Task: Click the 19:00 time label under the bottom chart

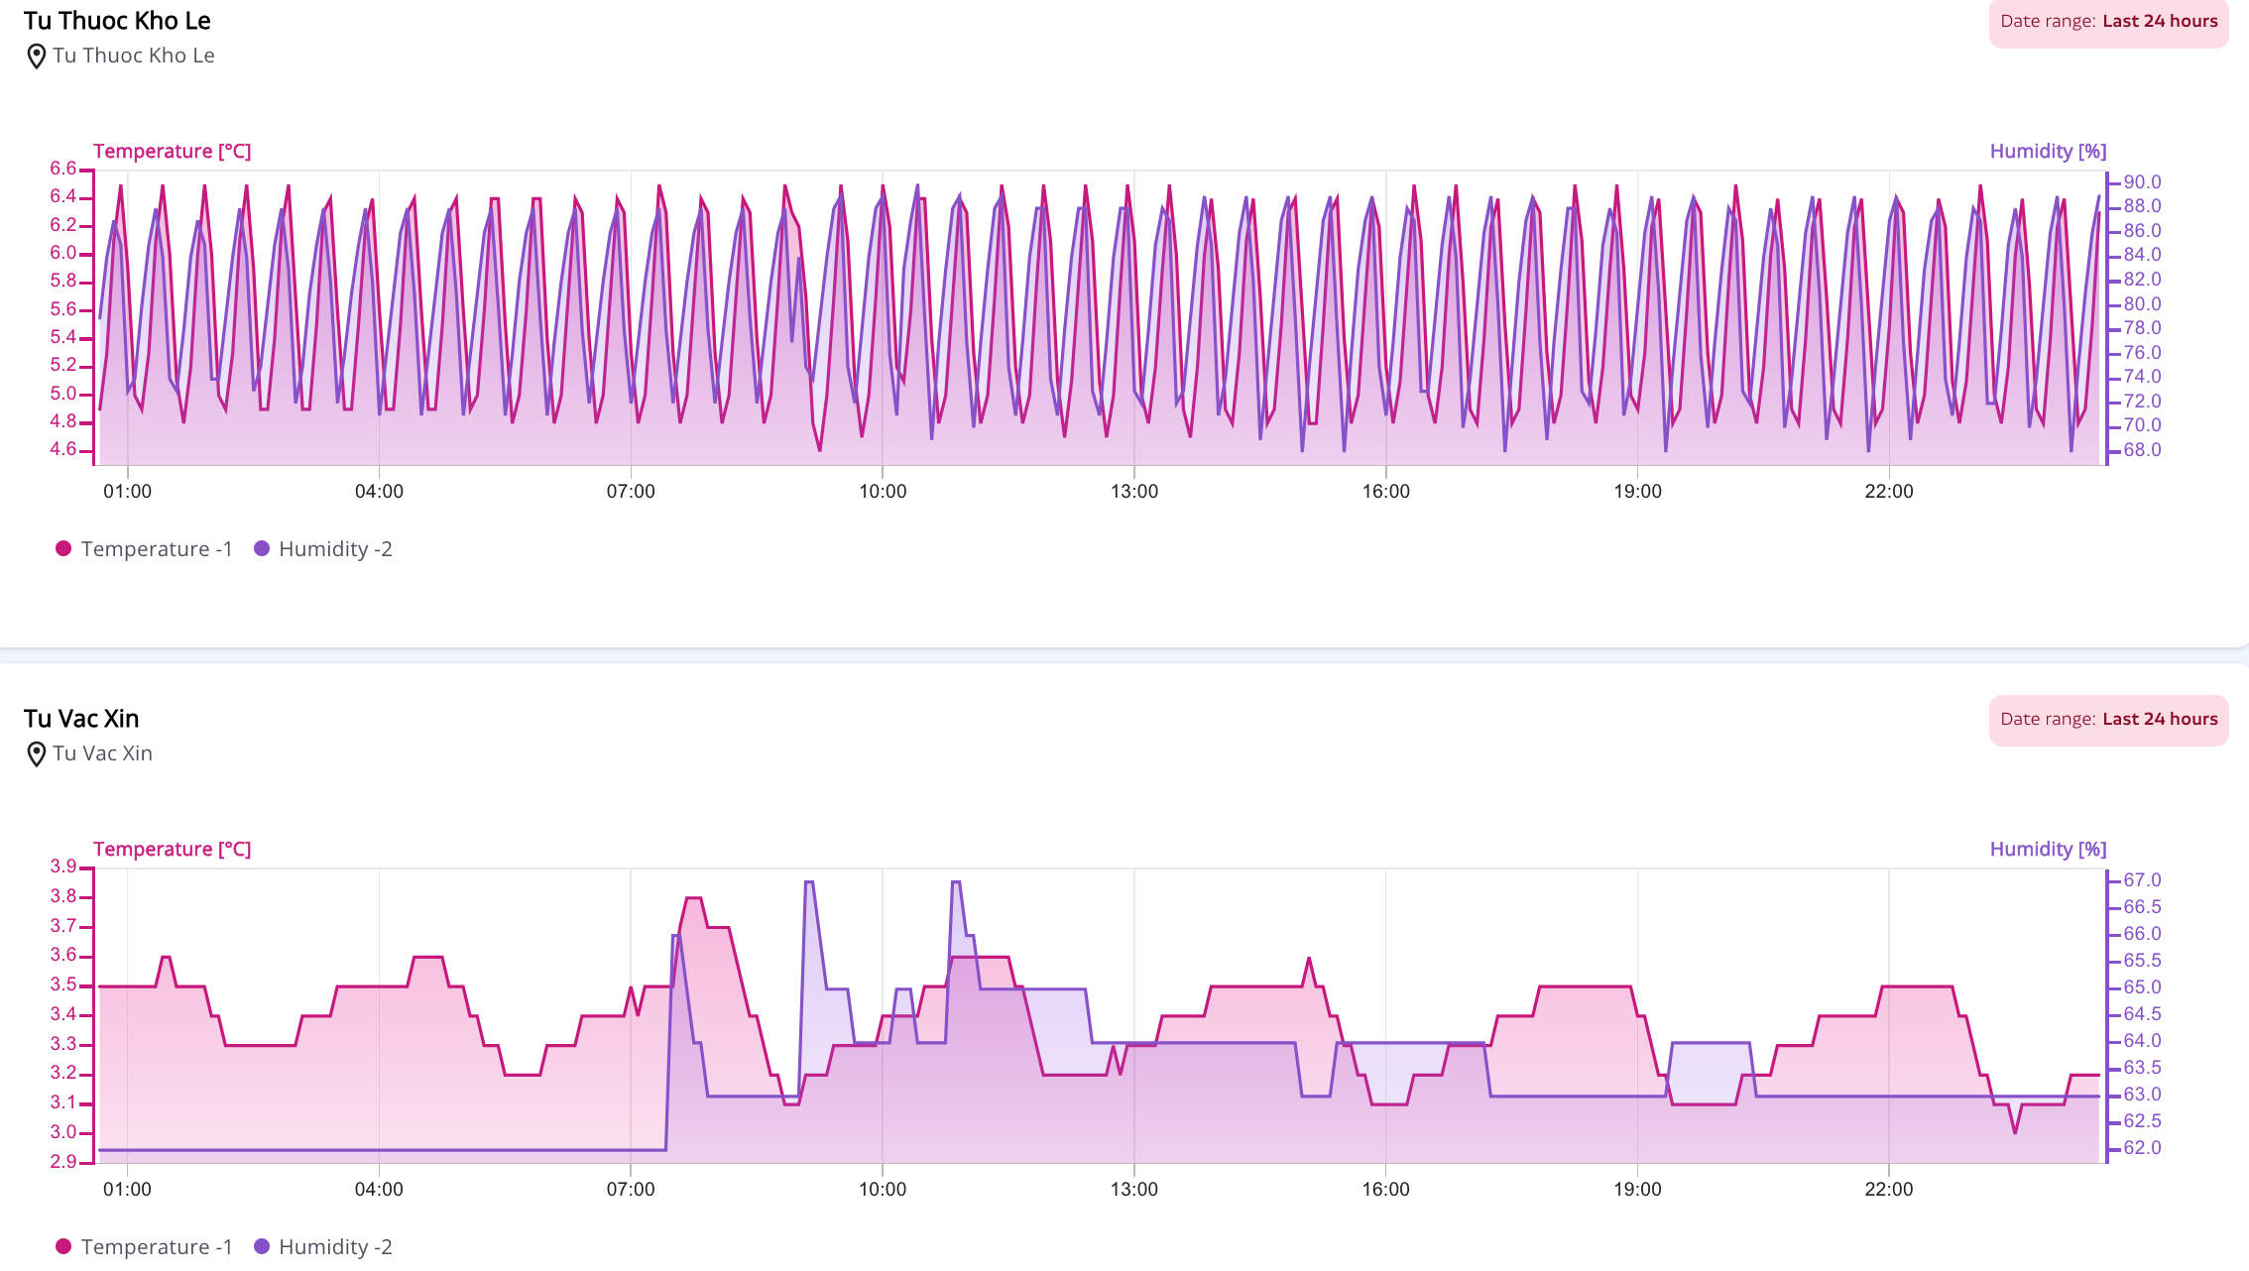Action: click(1637, 1190)
